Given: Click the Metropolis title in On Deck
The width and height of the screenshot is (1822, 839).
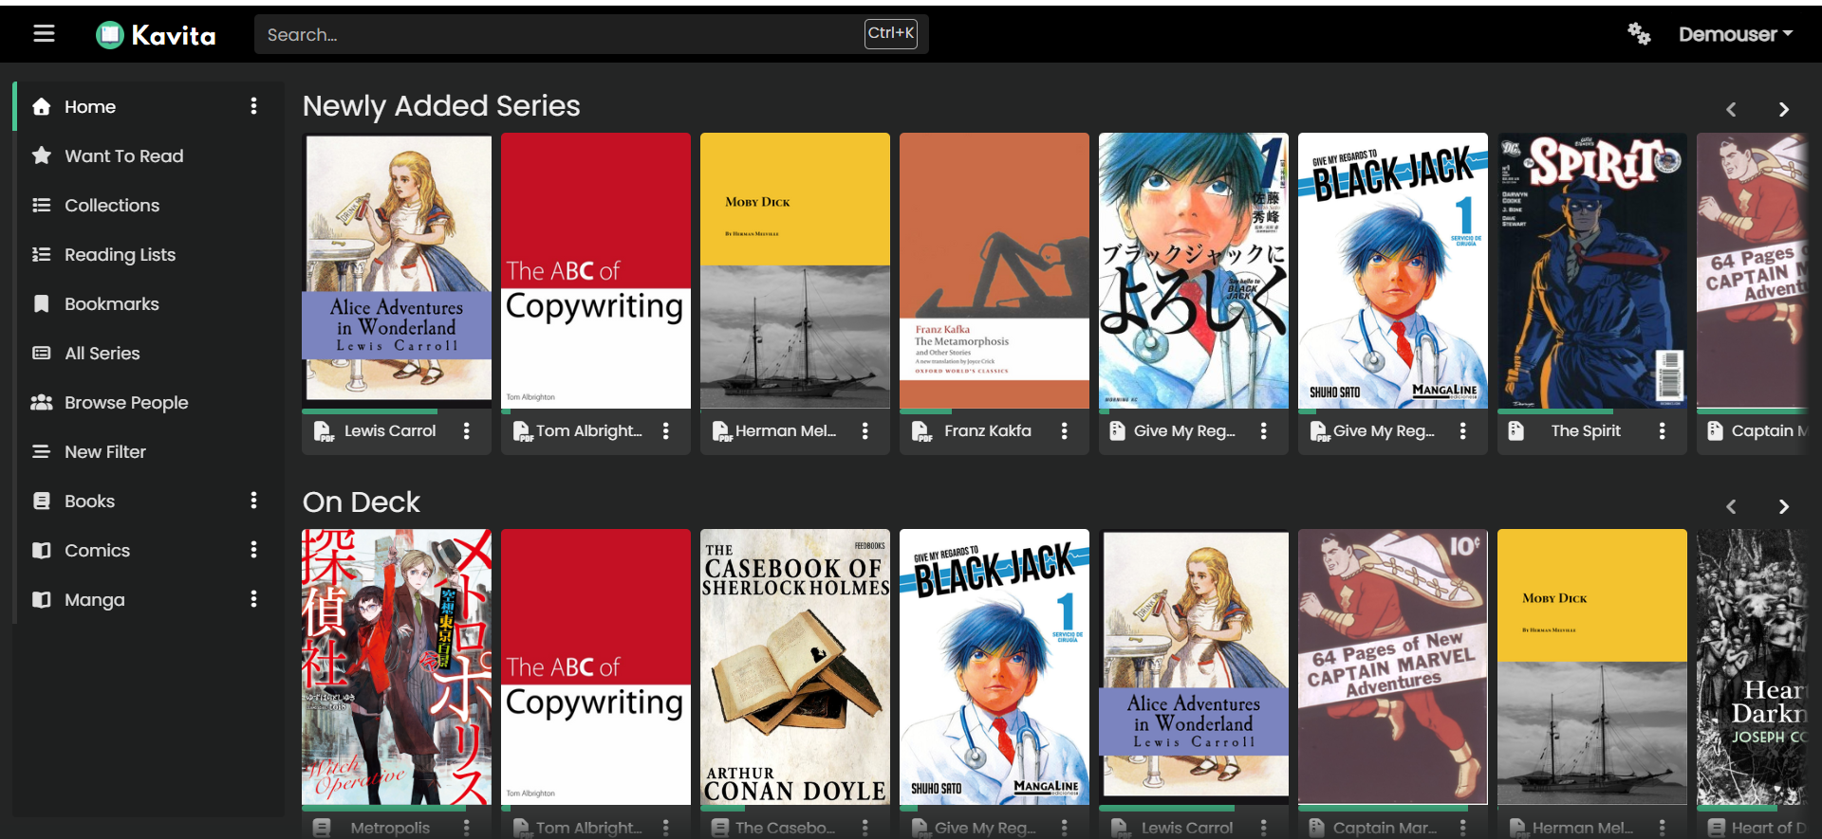Looking at the screenshot, I should 390,828.
